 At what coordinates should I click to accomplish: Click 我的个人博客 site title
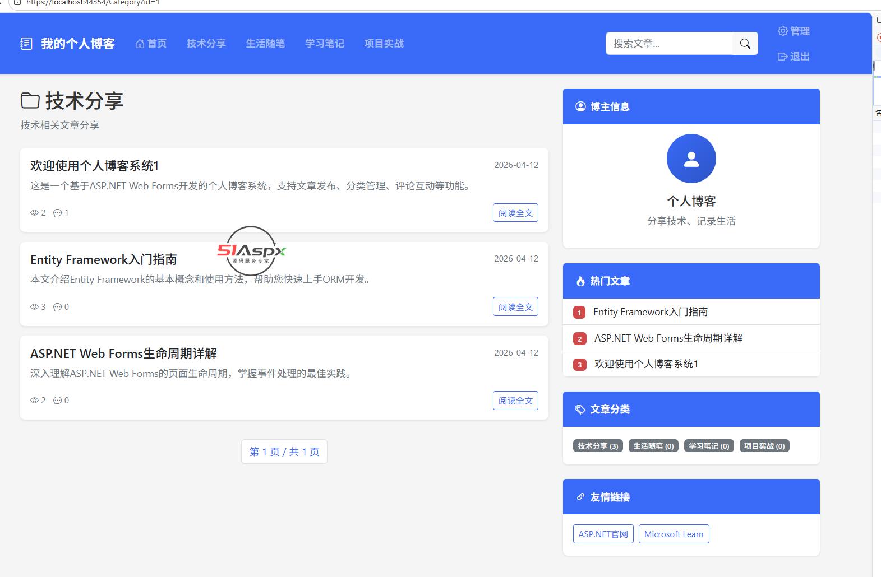tap(78, 44)
